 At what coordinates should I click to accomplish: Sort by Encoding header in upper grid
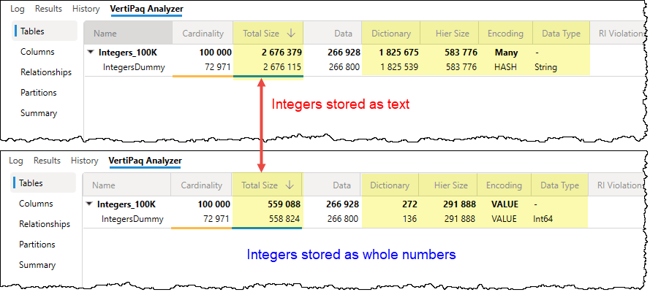505,33
